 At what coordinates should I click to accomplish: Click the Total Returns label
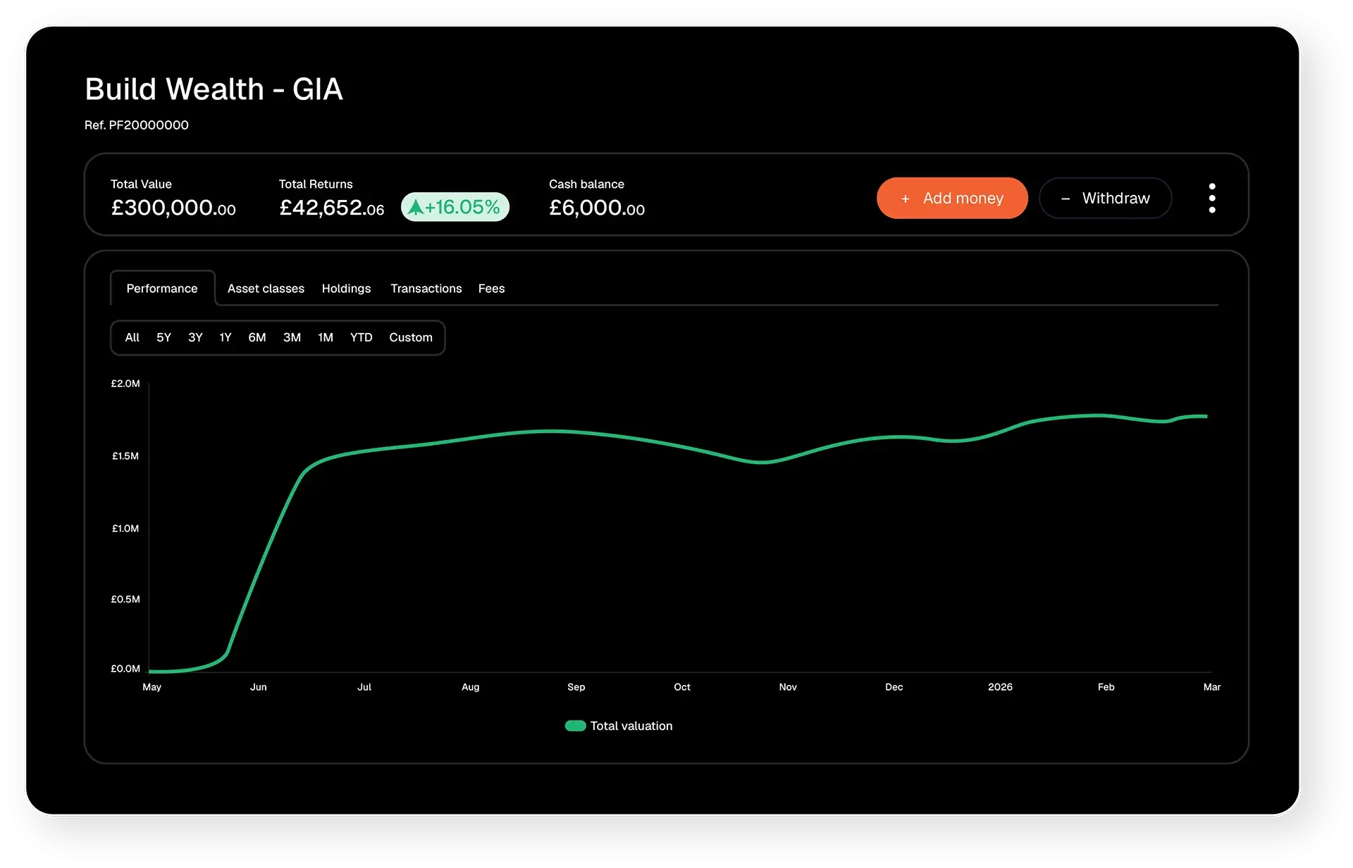point(316,184)
